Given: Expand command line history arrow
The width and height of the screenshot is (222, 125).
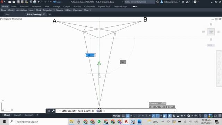Looking at the screenshot, I should (175, 111).
